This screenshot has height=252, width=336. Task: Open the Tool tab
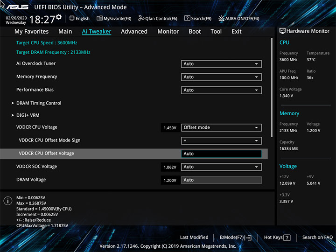point(216,32)
